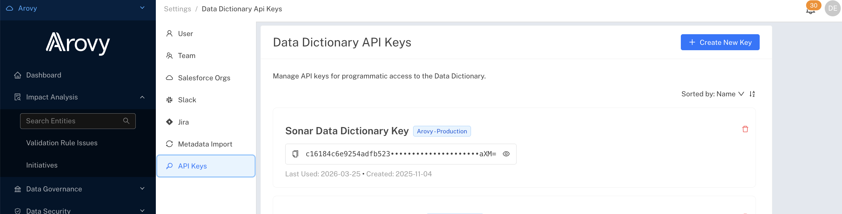
Task: Click the Data Governance bank icon
Action: [18, 189]
